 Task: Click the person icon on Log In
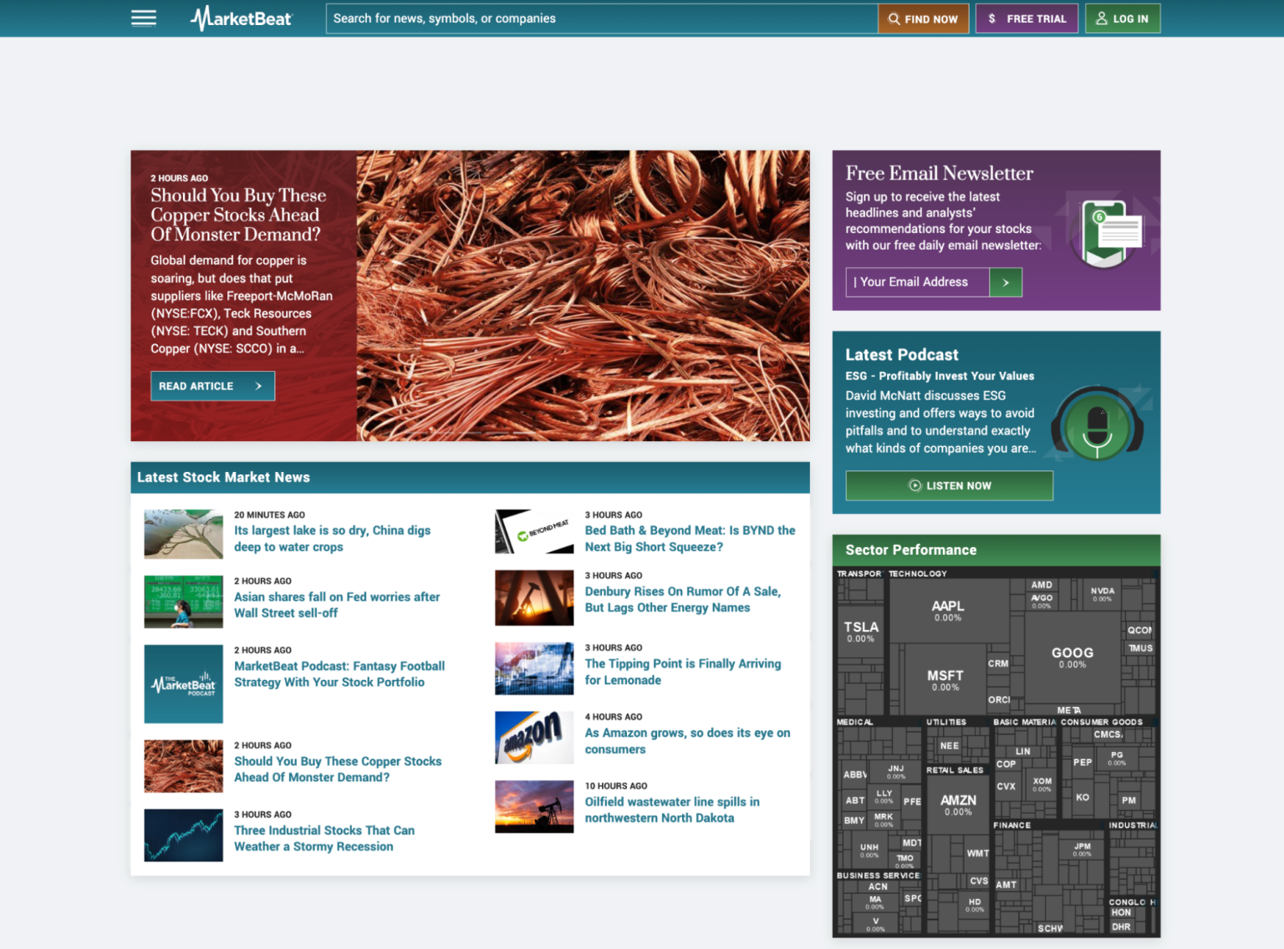[x=1101, y=18]
